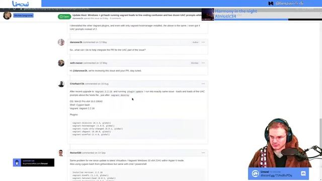Click the Limawi logo in the header
Screen dimensions: 322x181
click(20, 4)
